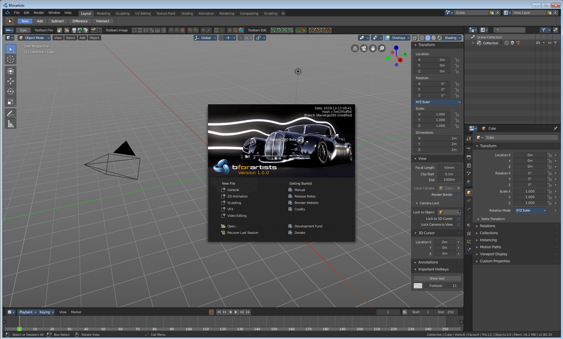This screenshot has width=563, height=339.
Task: Click the Focal Length 50mm field
Action: (449, 168)
